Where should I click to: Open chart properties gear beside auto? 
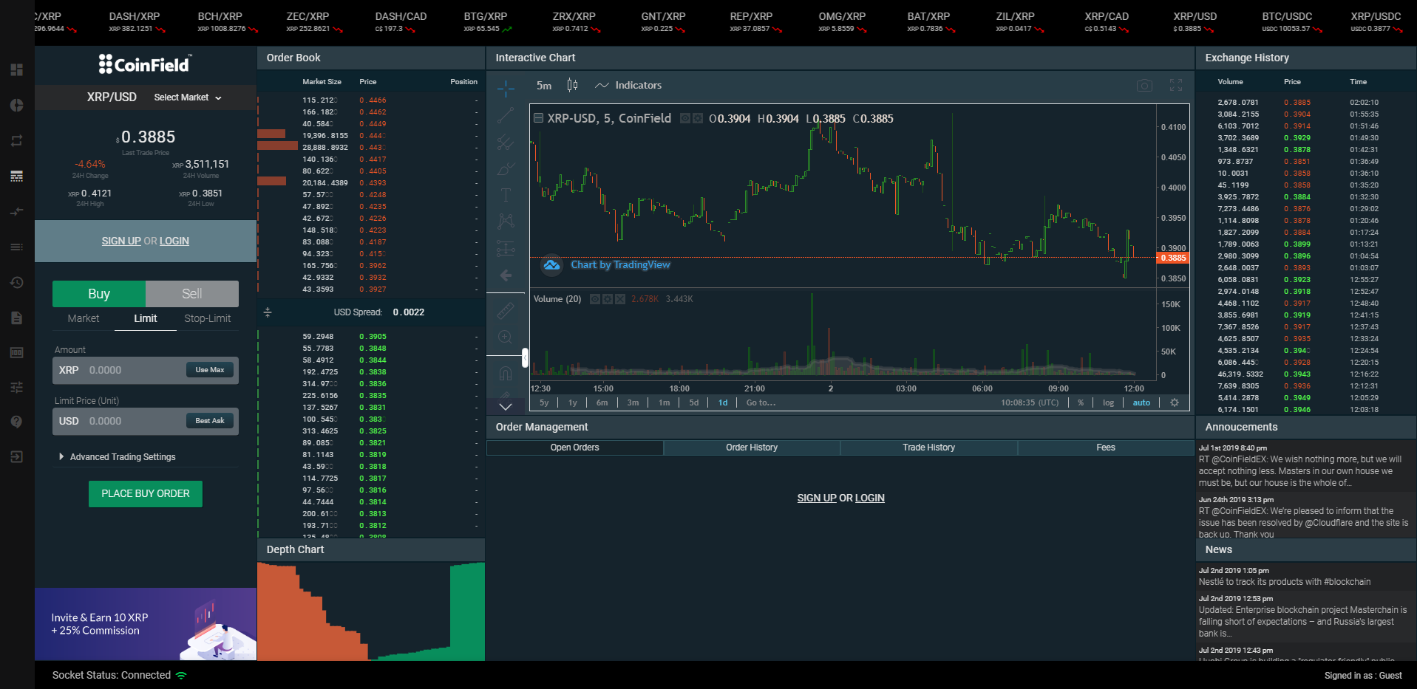click(1175, 402)
